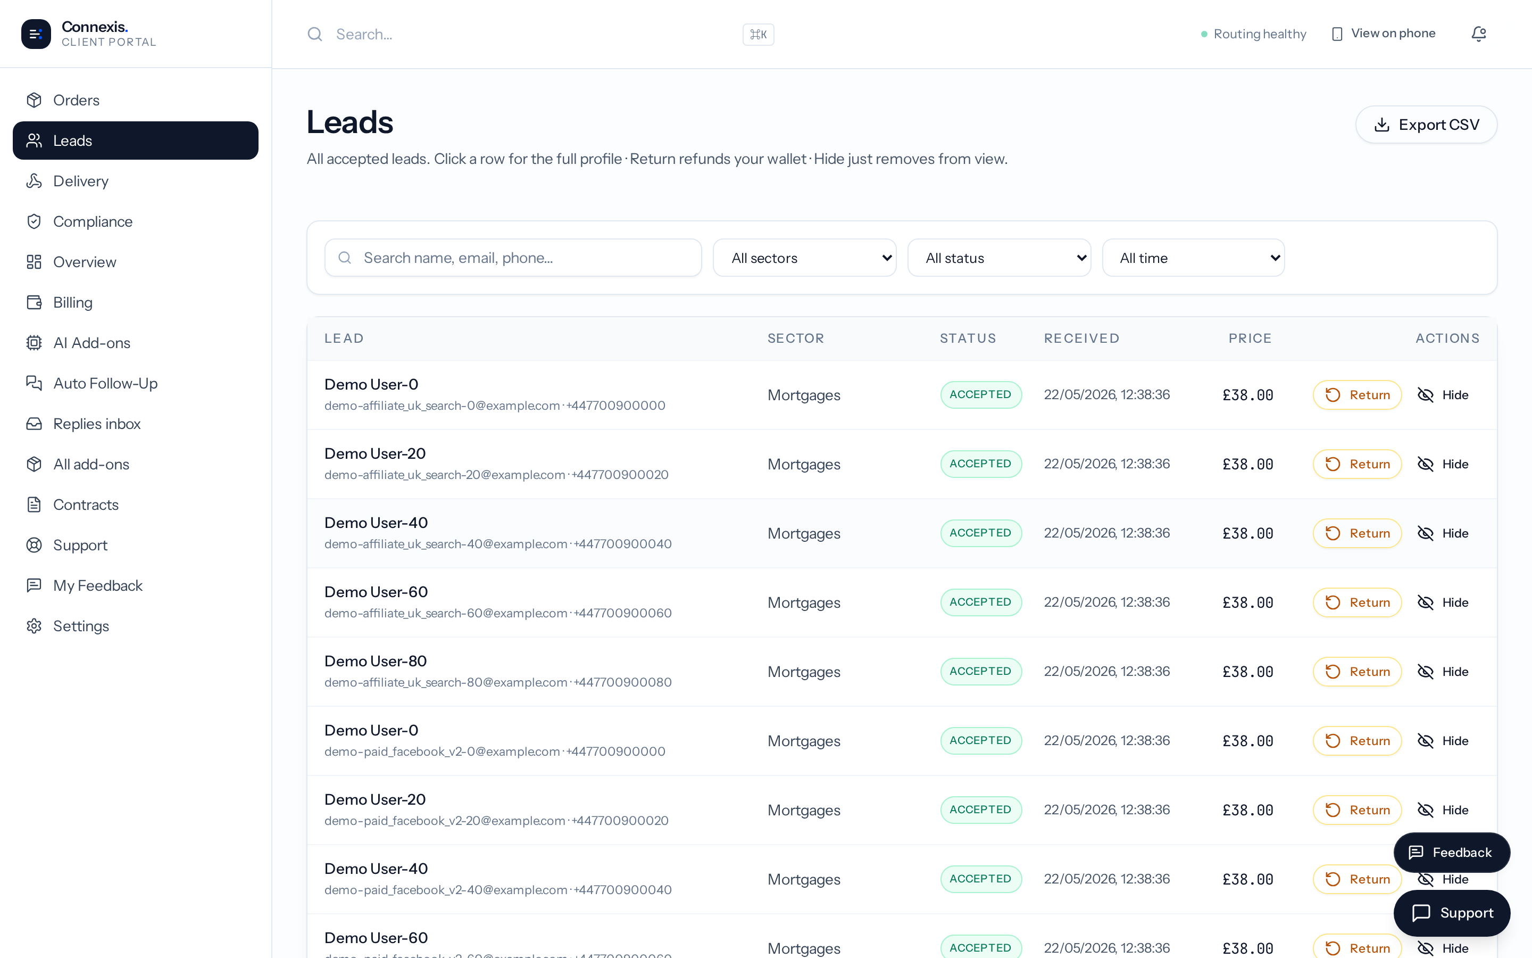Open the Compliance section
The height and width of the screenshot is (958, 1532).
[136, 222]
